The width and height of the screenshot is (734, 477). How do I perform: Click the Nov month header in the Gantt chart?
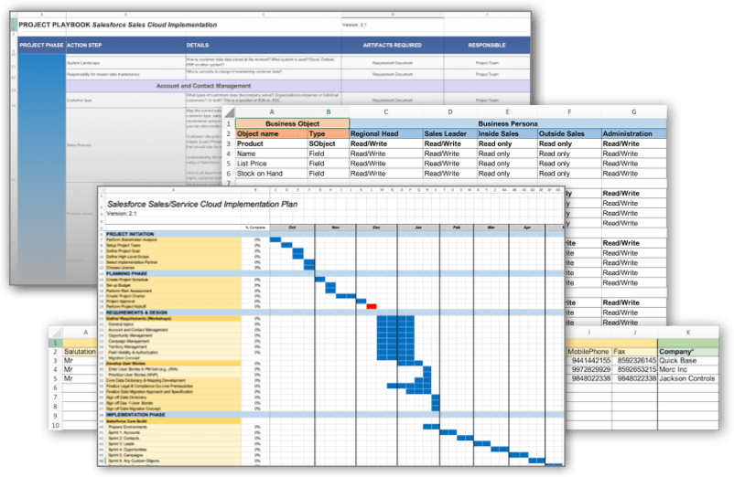[x=335, y=228]
